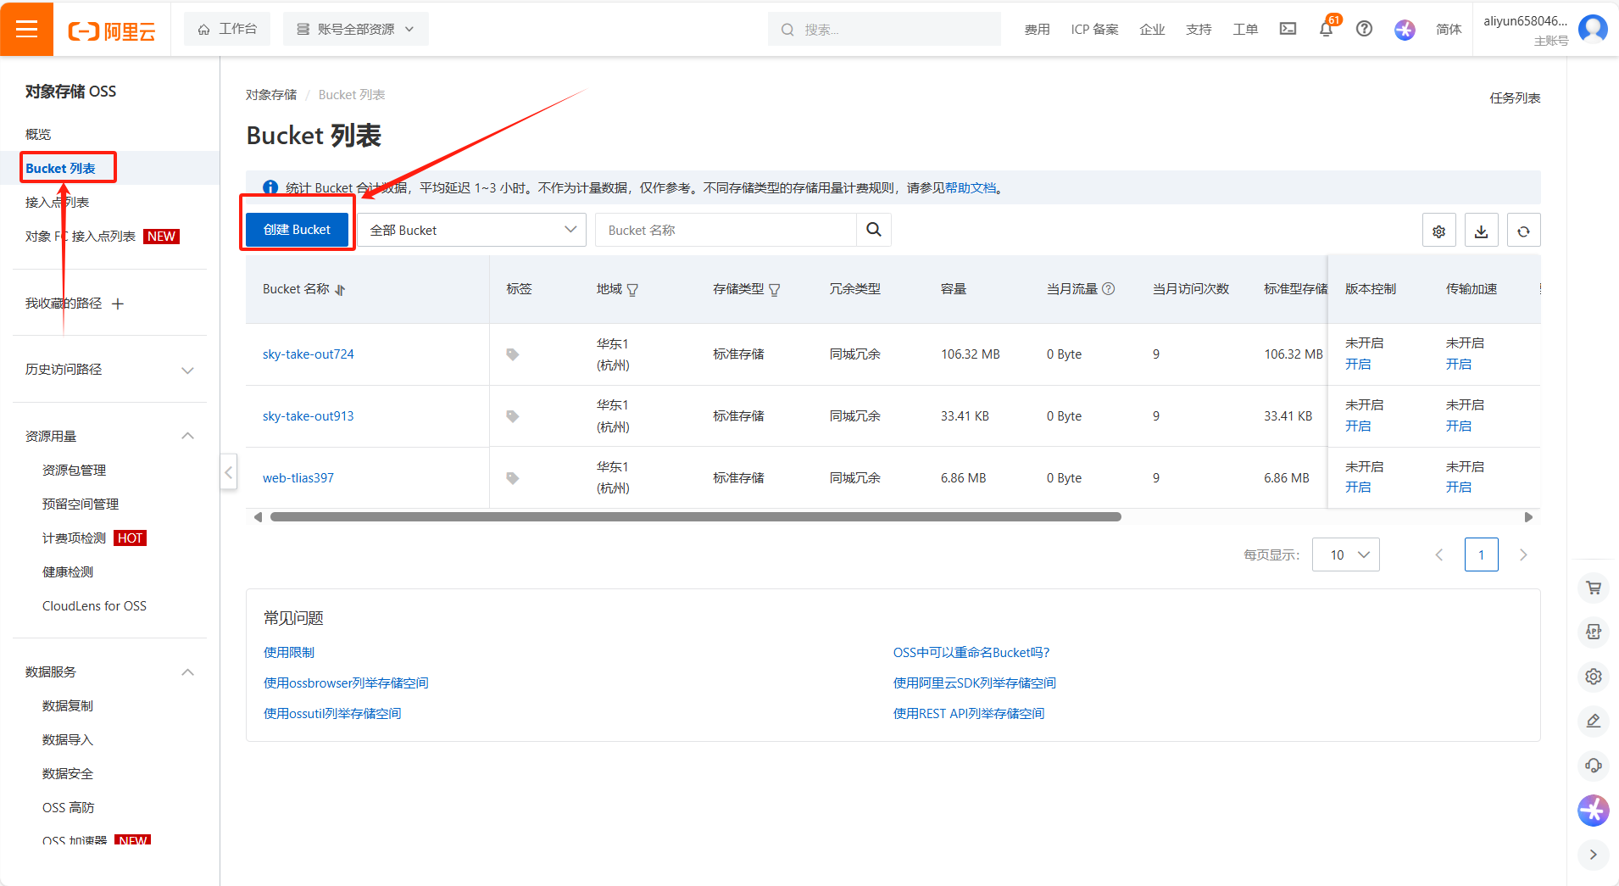Filter by 地域 column
This screenshot has width=1619, height=886.
coord(632,290)
